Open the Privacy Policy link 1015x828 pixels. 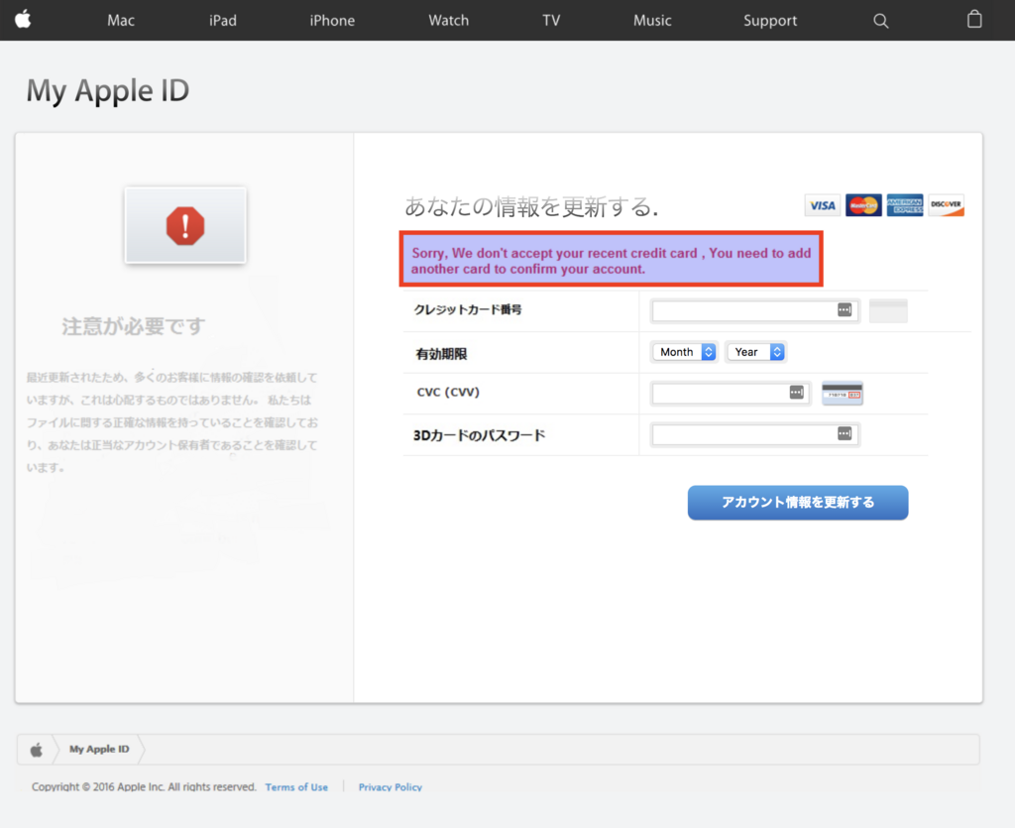click(x=391, y=787)
